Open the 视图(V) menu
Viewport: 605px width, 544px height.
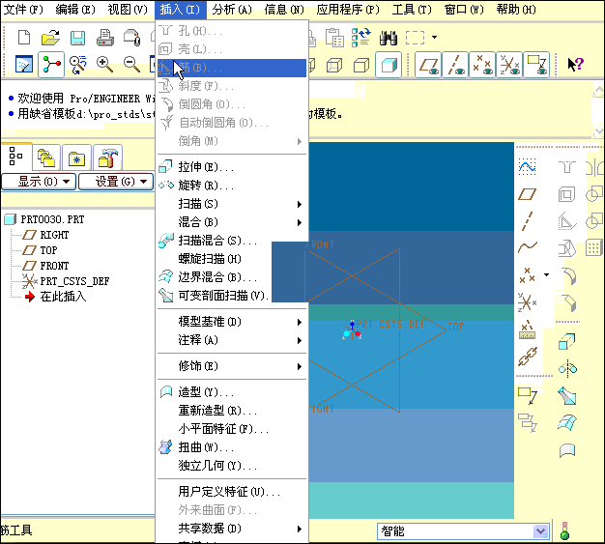[128, 10]
